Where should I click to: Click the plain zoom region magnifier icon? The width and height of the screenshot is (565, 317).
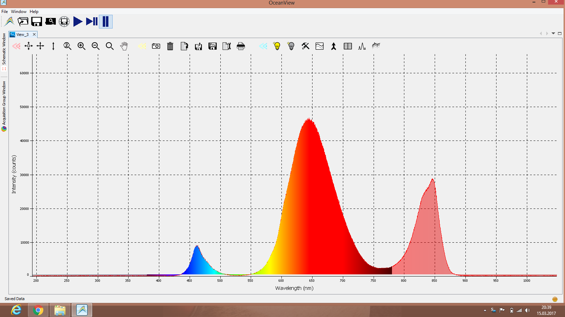[x=110, y=46]
